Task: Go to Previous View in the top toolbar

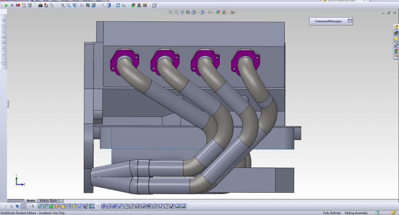Action: pyautogui.click(x=74, y=5)
